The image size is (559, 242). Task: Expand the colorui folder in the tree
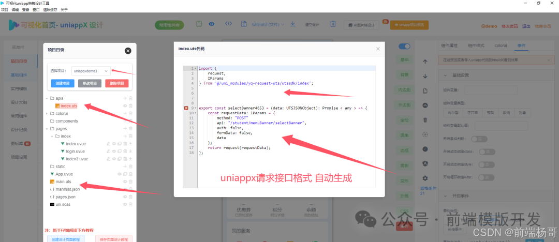point(47,113)
